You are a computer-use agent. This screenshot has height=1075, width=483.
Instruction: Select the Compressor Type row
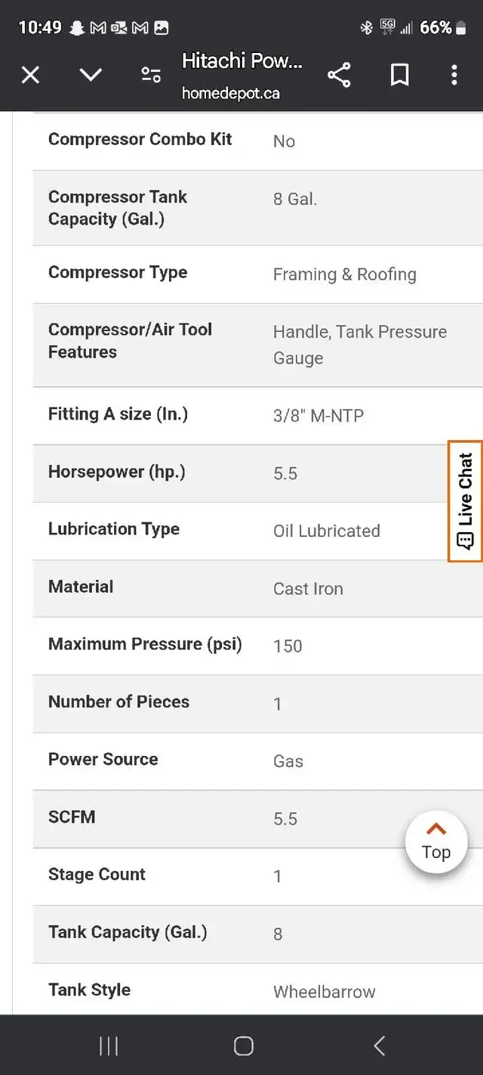pos(258,274)
